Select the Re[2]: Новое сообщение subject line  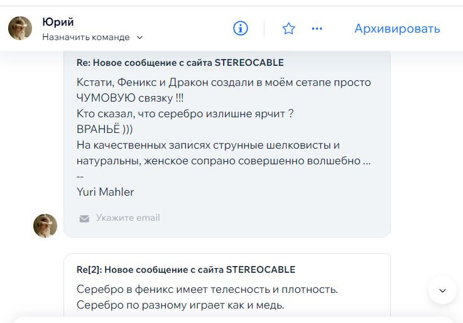[x=185, y=270]
